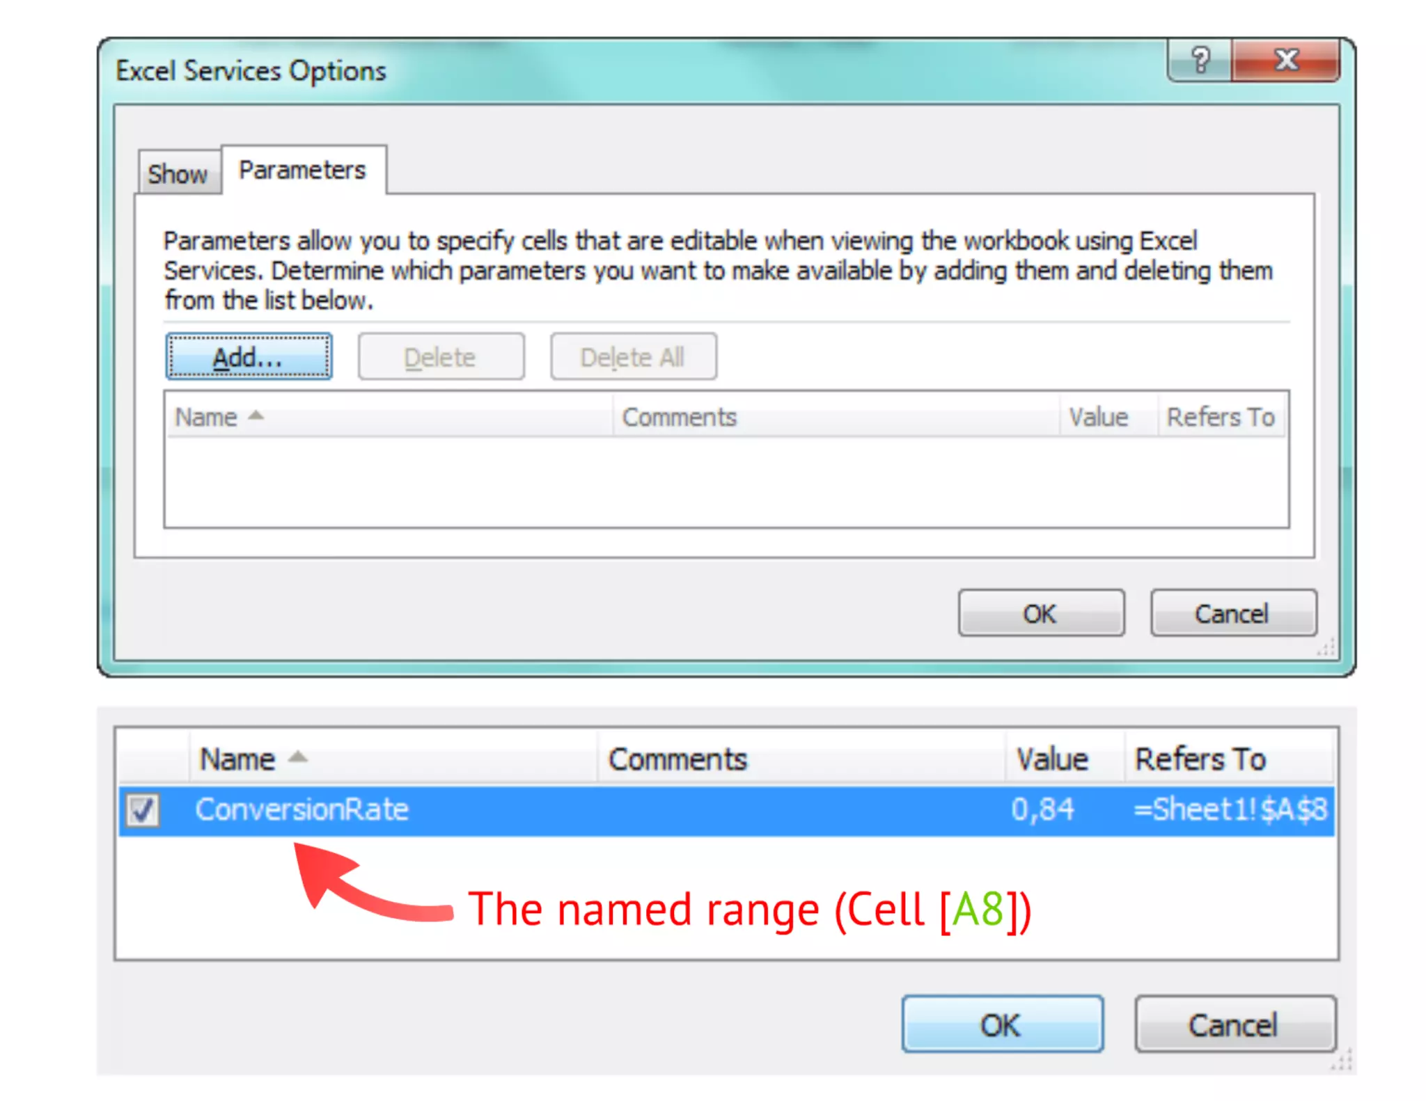Click the disabled Delete button
Screen dimensions: 1426x1101
click(441, 357)
